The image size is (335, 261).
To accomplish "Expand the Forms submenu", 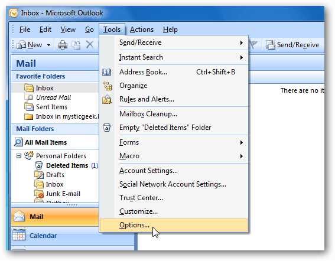I will [x=174, y=142].
